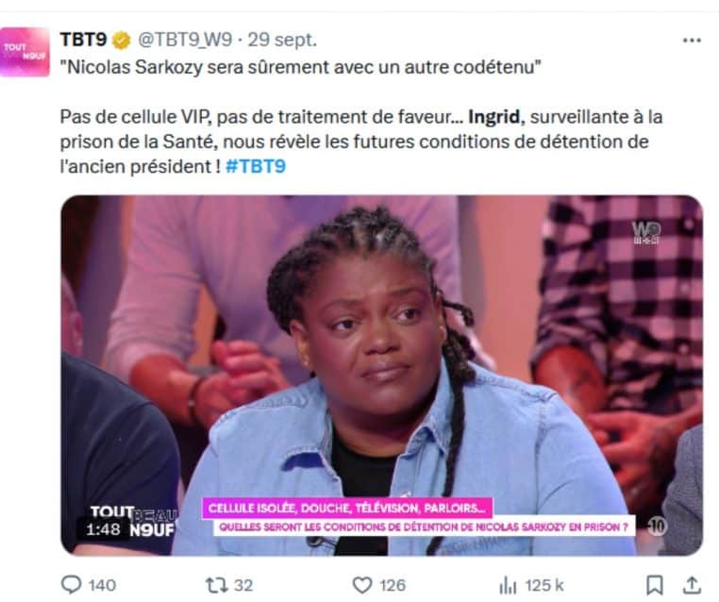
Task: Click the share upload icon
Action: tap(692, 585)
